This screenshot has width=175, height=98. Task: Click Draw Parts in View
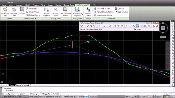click(x=102, y=8)
